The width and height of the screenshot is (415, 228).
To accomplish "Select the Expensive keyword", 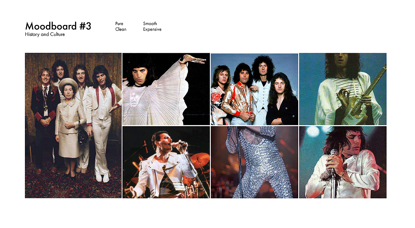I will [x=152, y=29].
